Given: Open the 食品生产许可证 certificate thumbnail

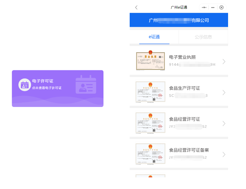Looking at the screenshot, I should tap(150, 92).
